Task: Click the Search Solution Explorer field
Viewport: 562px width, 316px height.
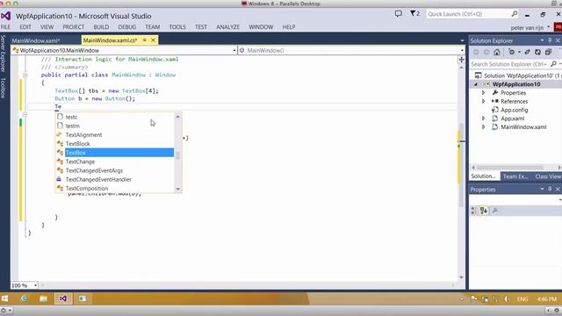Action: click(x=509, y=64)
